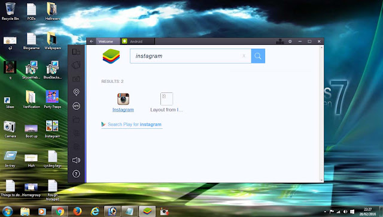Viewport: 383px width, 217px height.
Task: Open the Layout from Instagram result
Action: (x=166, y=103)
